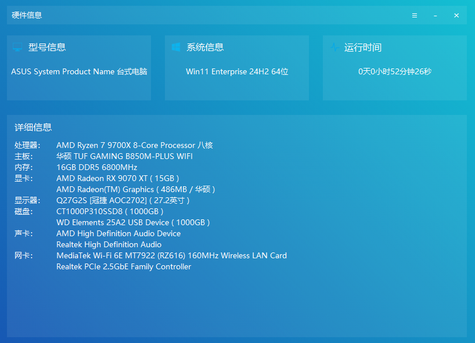The image size is (475, 343).
Task: Select Realtek High Definition Audio entry
Action: pyautogui.click(x=109, y=244)
